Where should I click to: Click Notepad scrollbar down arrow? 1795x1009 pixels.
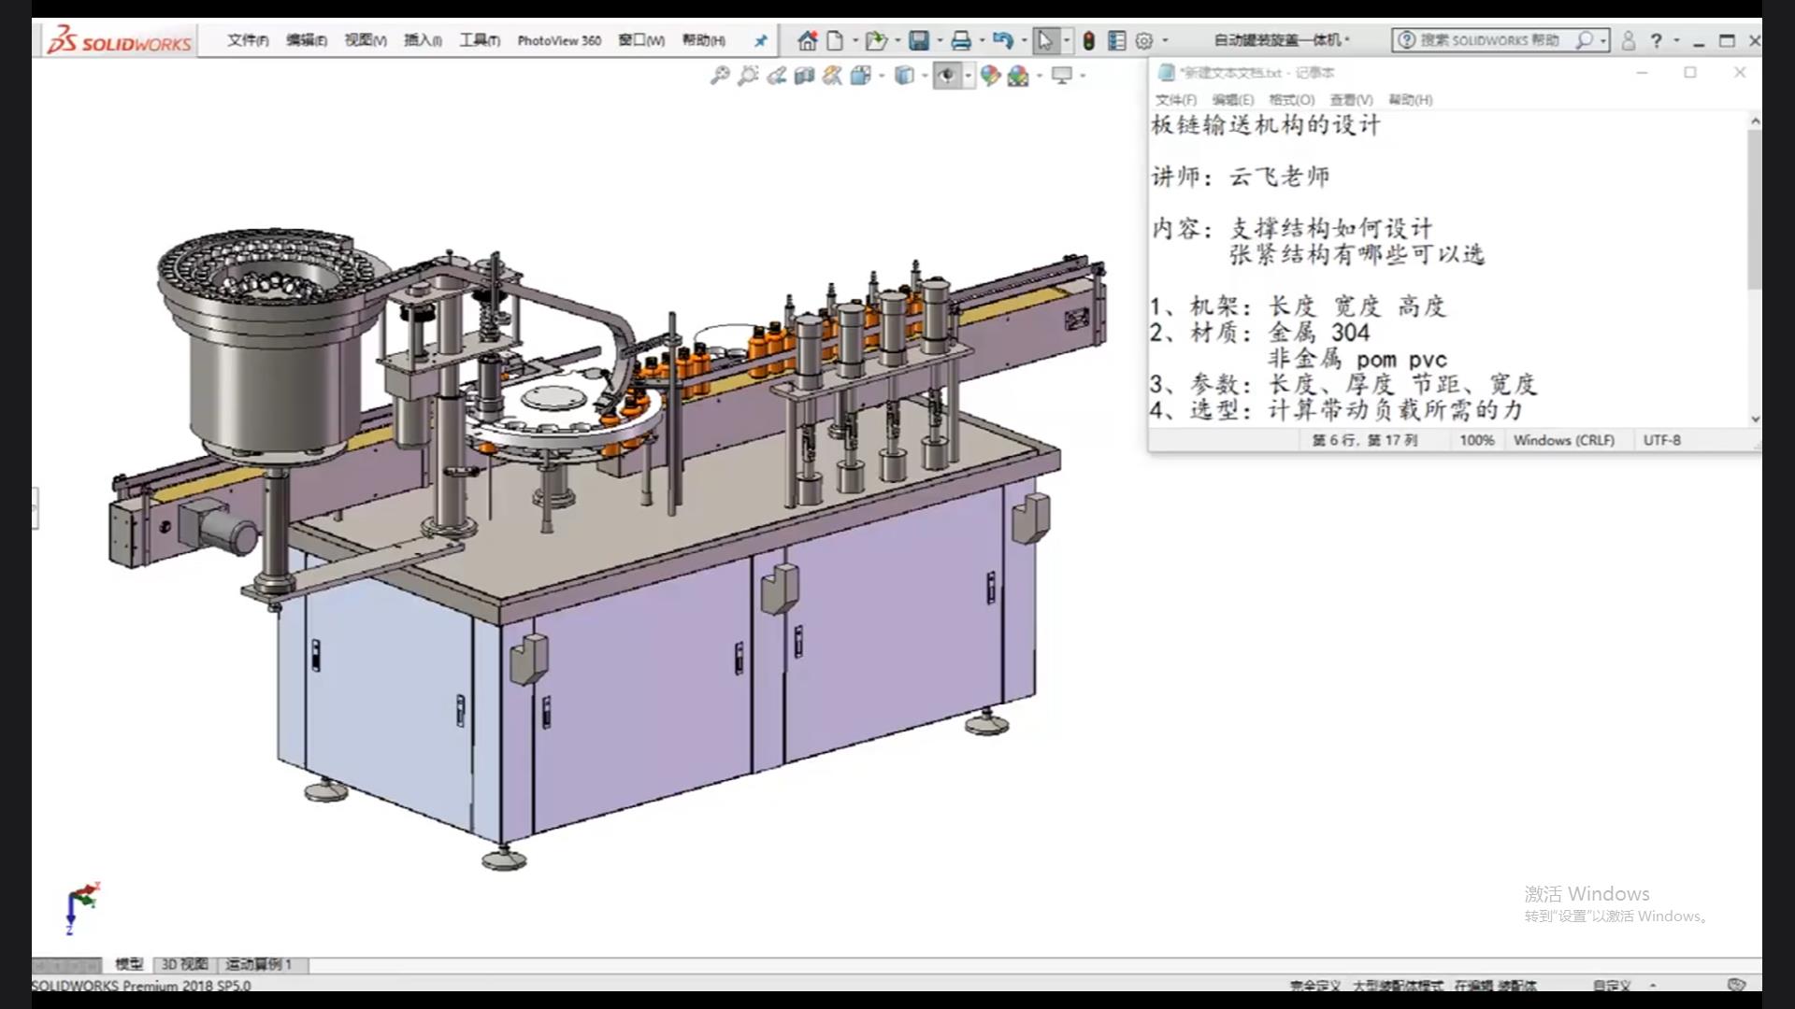(1755, 419)
